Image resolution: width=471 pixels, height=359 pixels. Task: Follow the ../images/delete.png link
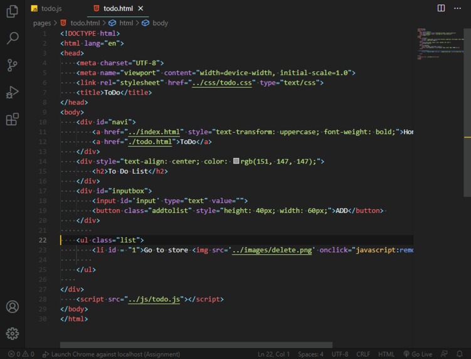[x=272, y=250]
